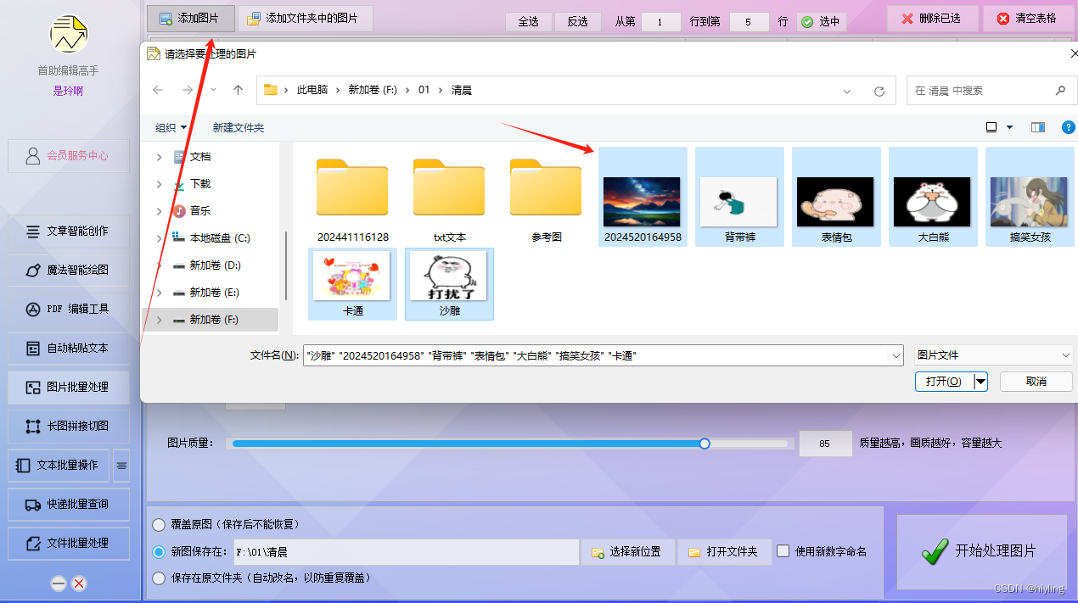Select 表情包 image thumbnail
This screenshot has width=1078, height=603.
[836, 197]
